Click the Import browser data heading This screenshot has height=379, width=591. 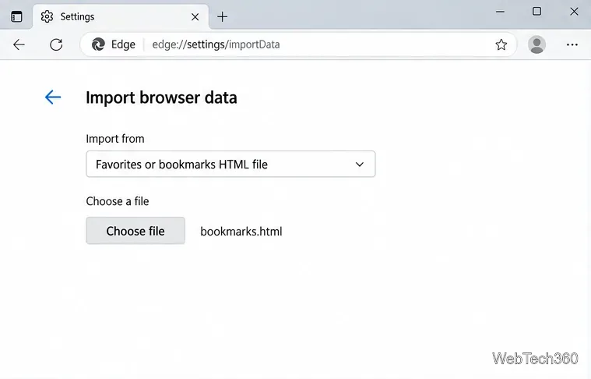[x=161, y=97]
